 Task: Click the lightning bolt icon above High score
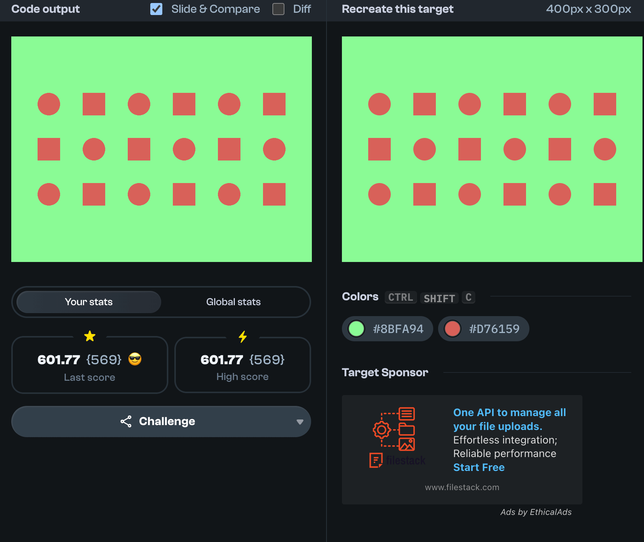243,336
